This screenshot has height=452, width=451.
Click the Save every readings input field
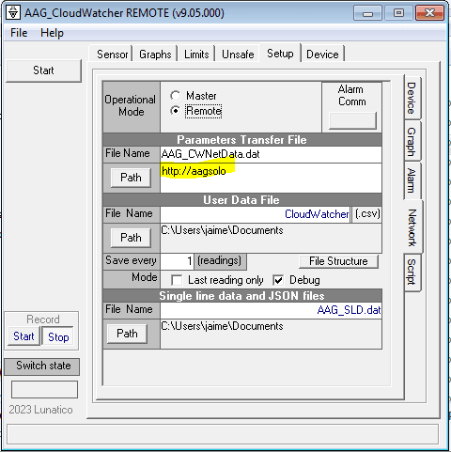(x=177, y=261)
